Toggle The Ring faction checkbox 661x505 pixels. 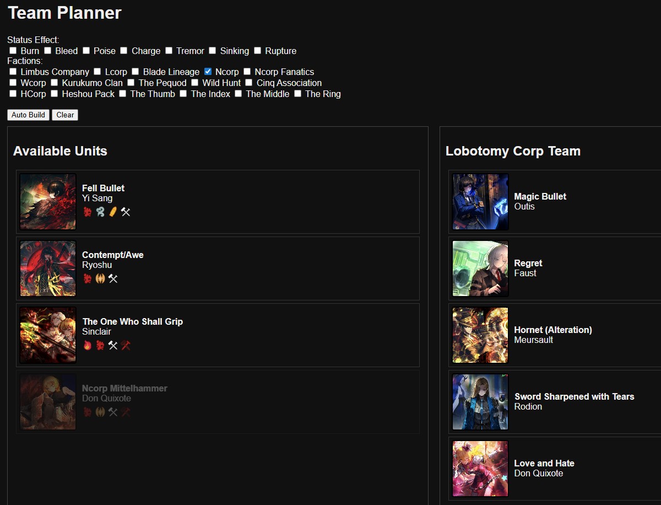pyautogui.click(x=297, y=93)
